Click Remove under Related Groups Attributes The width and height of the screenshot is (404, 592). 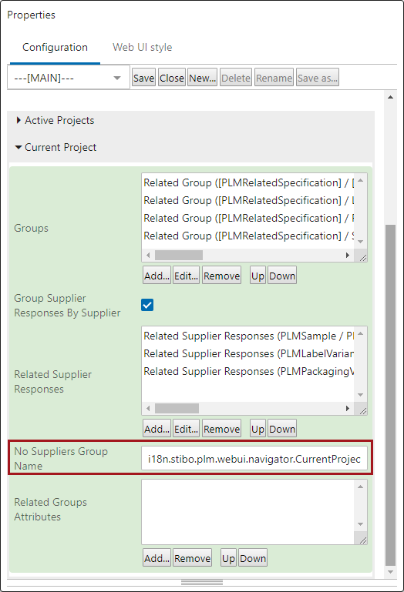click(x=193, y=558)
